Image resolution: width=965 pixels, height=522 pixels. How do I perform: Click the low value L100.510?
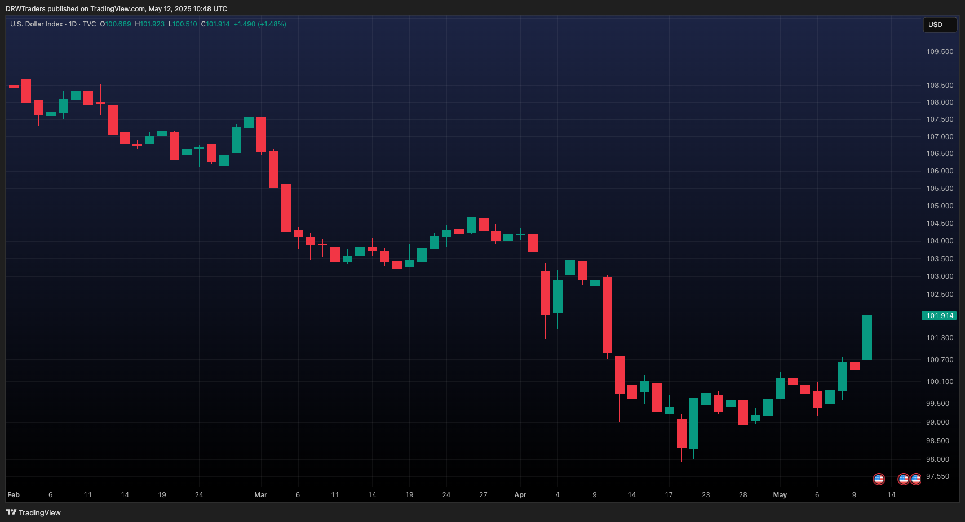pos(183,24)
